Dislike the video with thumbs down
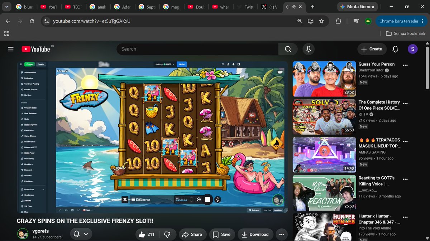This screenshot has width=430, height=241. [167, 234]
